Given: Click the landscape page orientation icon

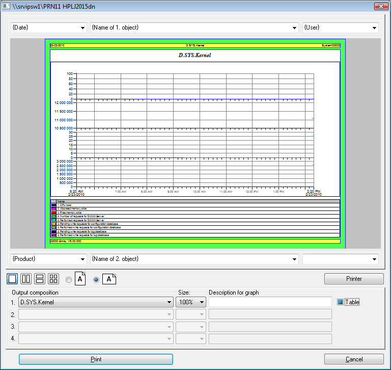Looking at the screenshot, I should (109, 279).
